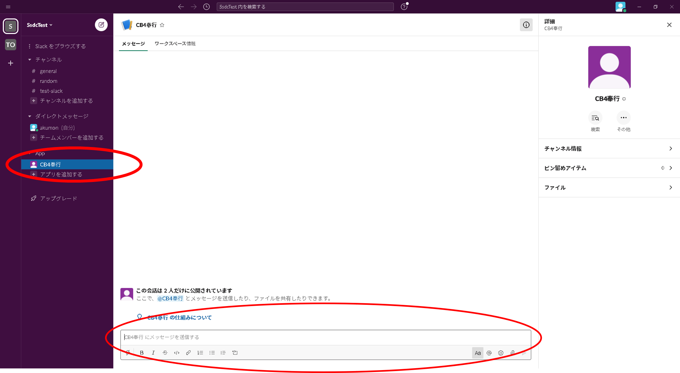Viewport: 680px width, 373px height.
Task: Star the CB4奉行 conversation
Action: (x=162, y=25)
